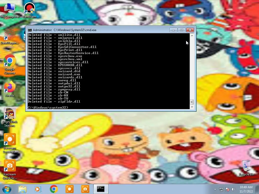Click the line 'Deleted file - xwizard.exe'

tap(54, 74)
